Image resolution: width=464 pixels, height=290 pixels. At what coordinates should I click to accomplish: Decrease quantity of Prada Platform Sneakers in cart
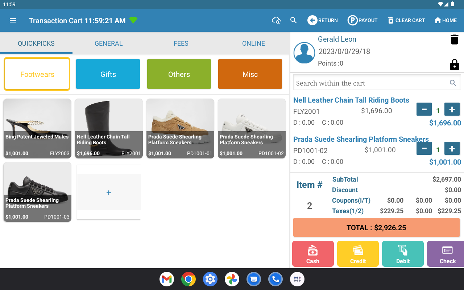click(424, 149)
